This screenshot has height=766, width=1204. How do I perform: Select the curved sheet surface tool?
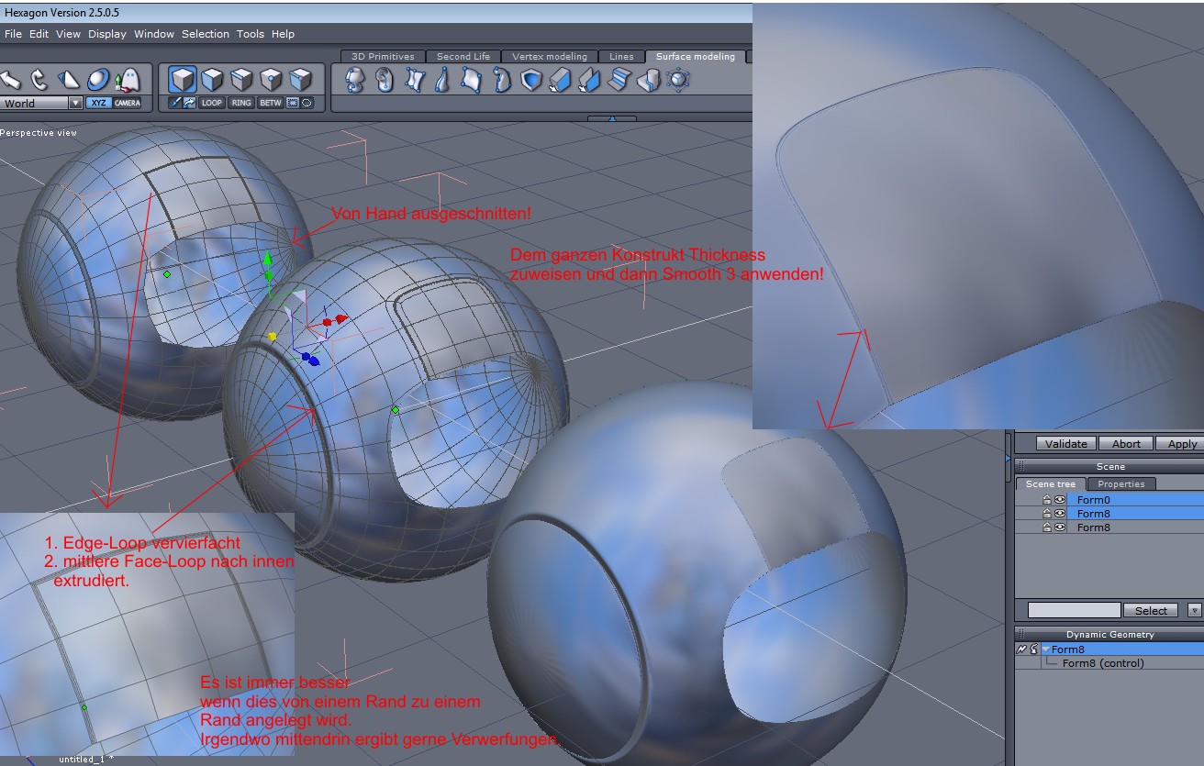472,80
